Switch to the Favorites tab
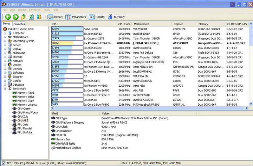 point(19,24)
